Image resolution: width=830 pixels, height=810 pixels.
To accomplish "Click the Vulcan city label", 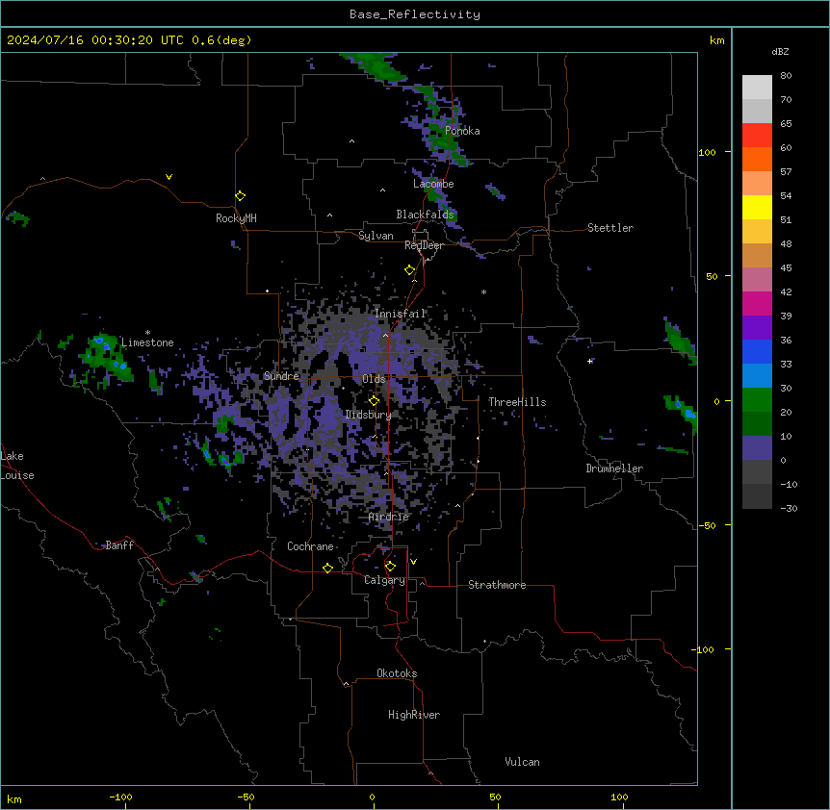I will pos(523,762).
